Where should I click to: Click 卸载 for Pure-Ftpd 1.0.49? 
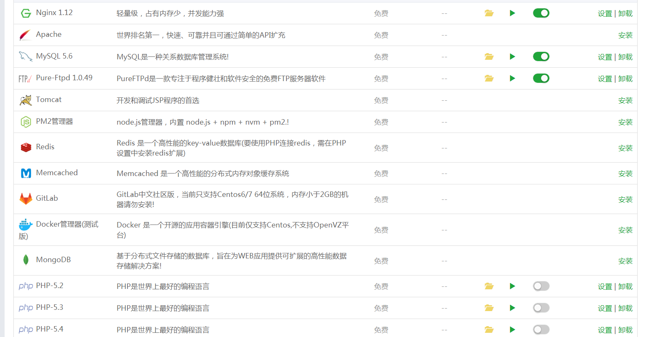pos(626,79)
